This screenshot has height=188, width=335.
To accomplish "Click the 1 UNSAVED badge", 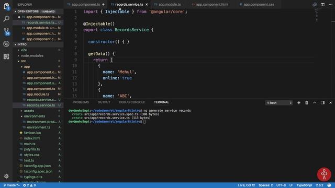I will click(48, 11).
